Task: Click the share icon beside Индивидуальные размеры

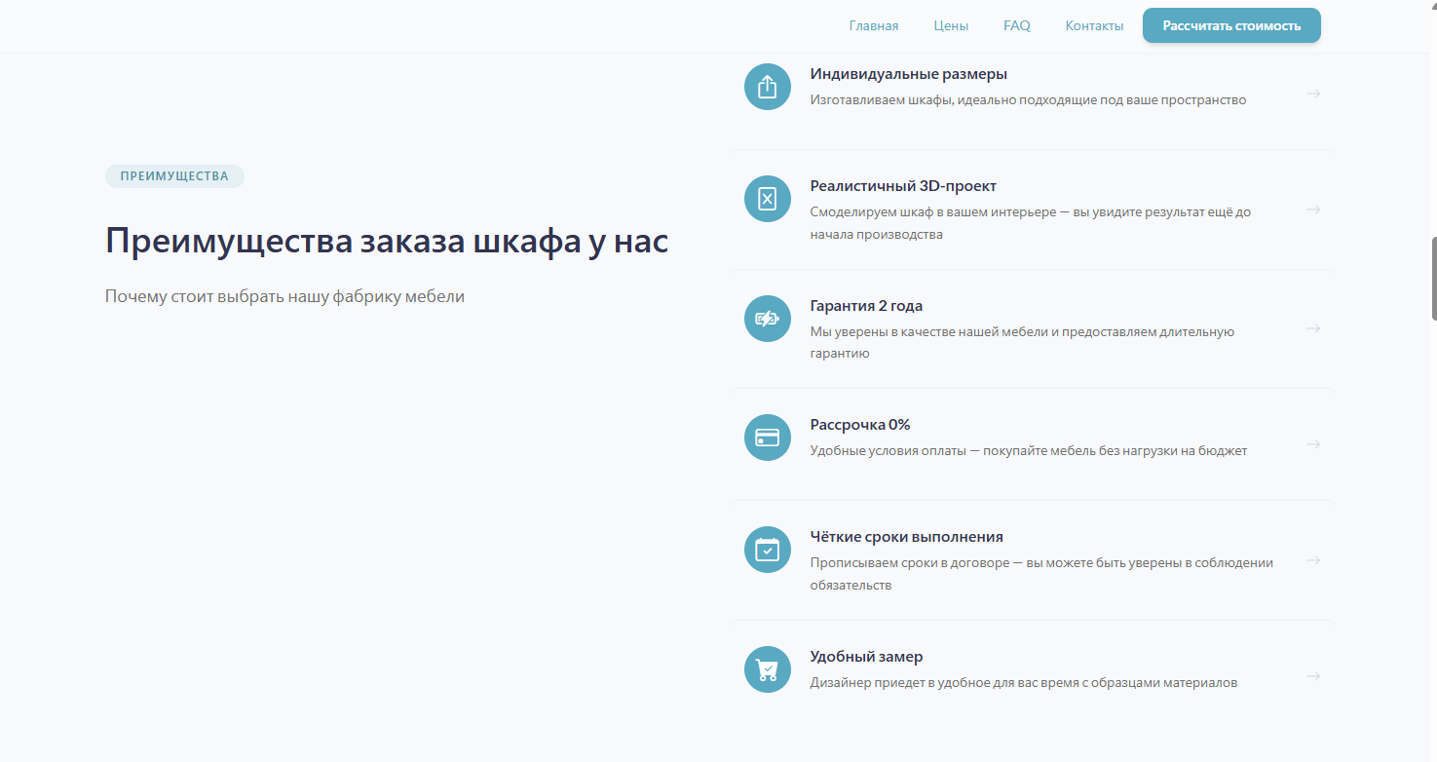Action: 767,87
